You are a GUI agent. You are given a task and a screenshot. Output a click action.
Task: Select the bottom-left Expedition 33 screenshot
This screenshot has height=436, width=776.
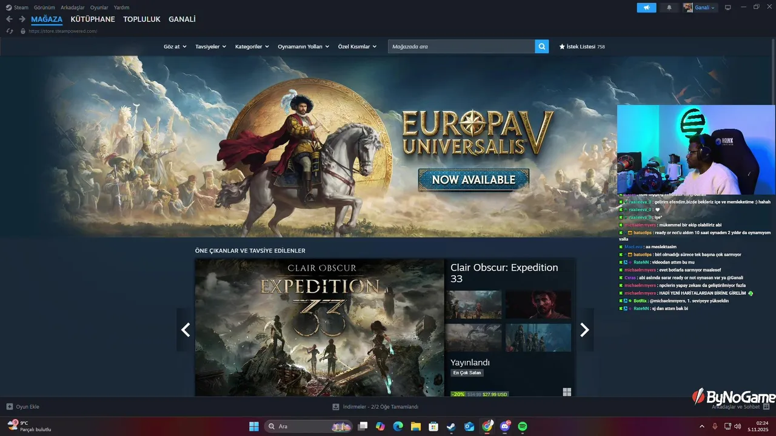[x=473, y=337]
